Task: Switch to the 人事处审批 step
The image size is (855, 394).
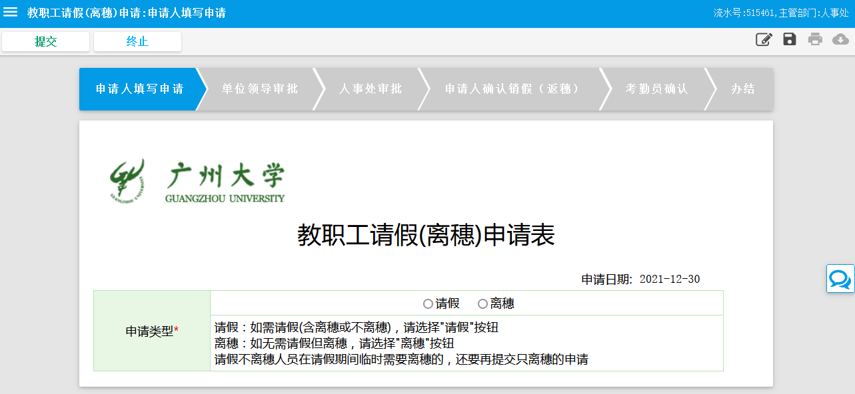Action: pyautogui.click(x=371, y=89)
